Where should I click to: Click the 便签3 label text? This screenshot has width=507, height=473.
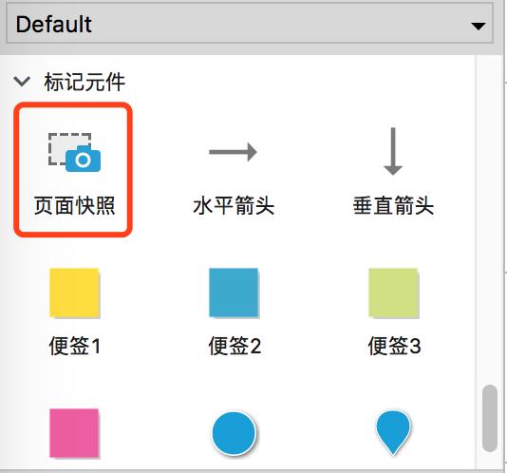click(394, 346)
